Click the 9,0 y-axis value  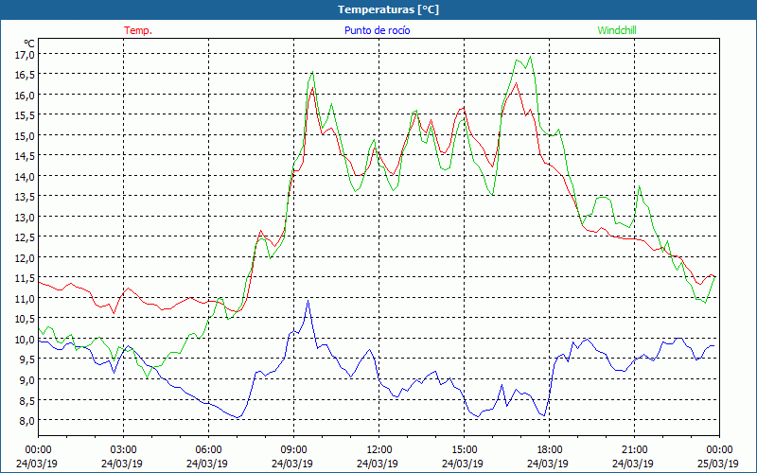(26, 380)
